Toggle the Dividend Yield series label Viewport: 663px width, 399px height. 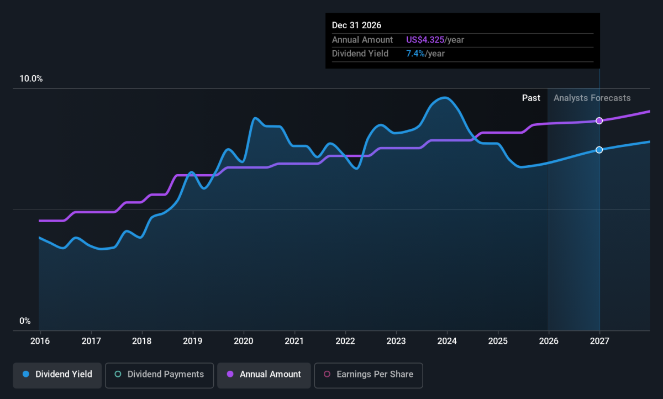(64, 375)
